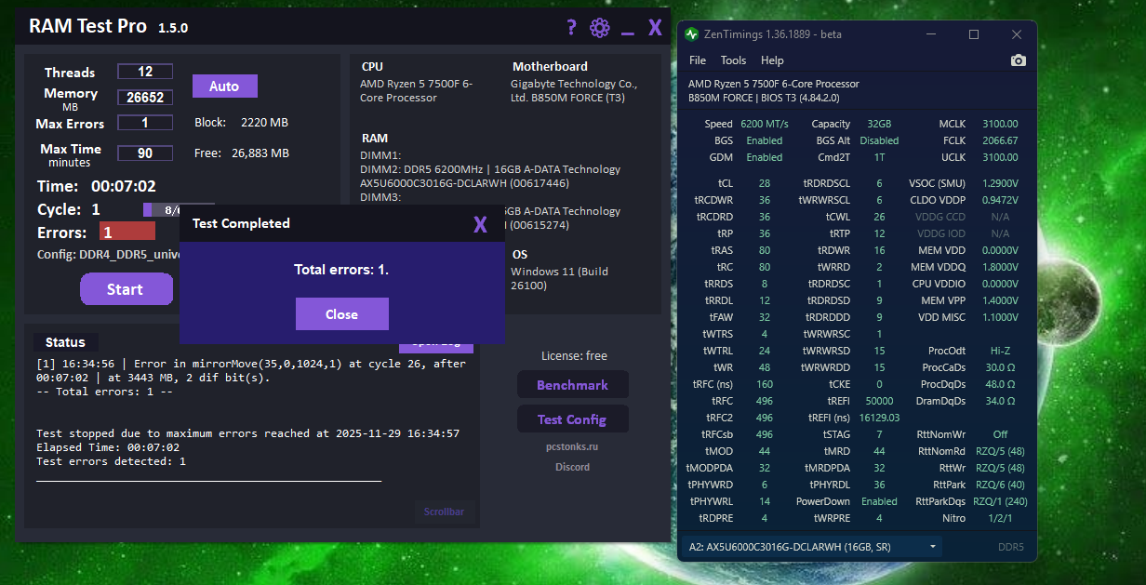This screenshot has height=585, width=1146.
Task: Open File menu in ZenTimings
Action: tap(698, 60)
